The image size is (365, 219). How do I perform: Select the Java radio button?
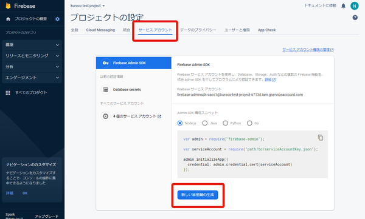pos(204,123)
